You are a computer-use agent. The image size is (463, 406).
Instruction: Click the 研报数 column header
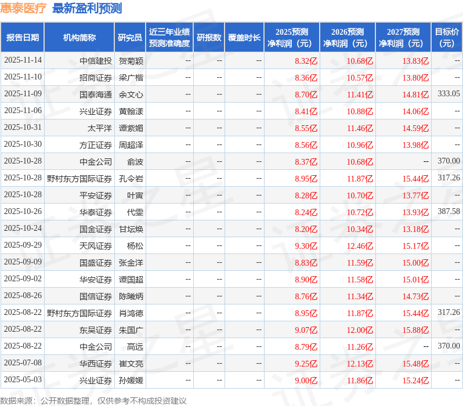209,38
